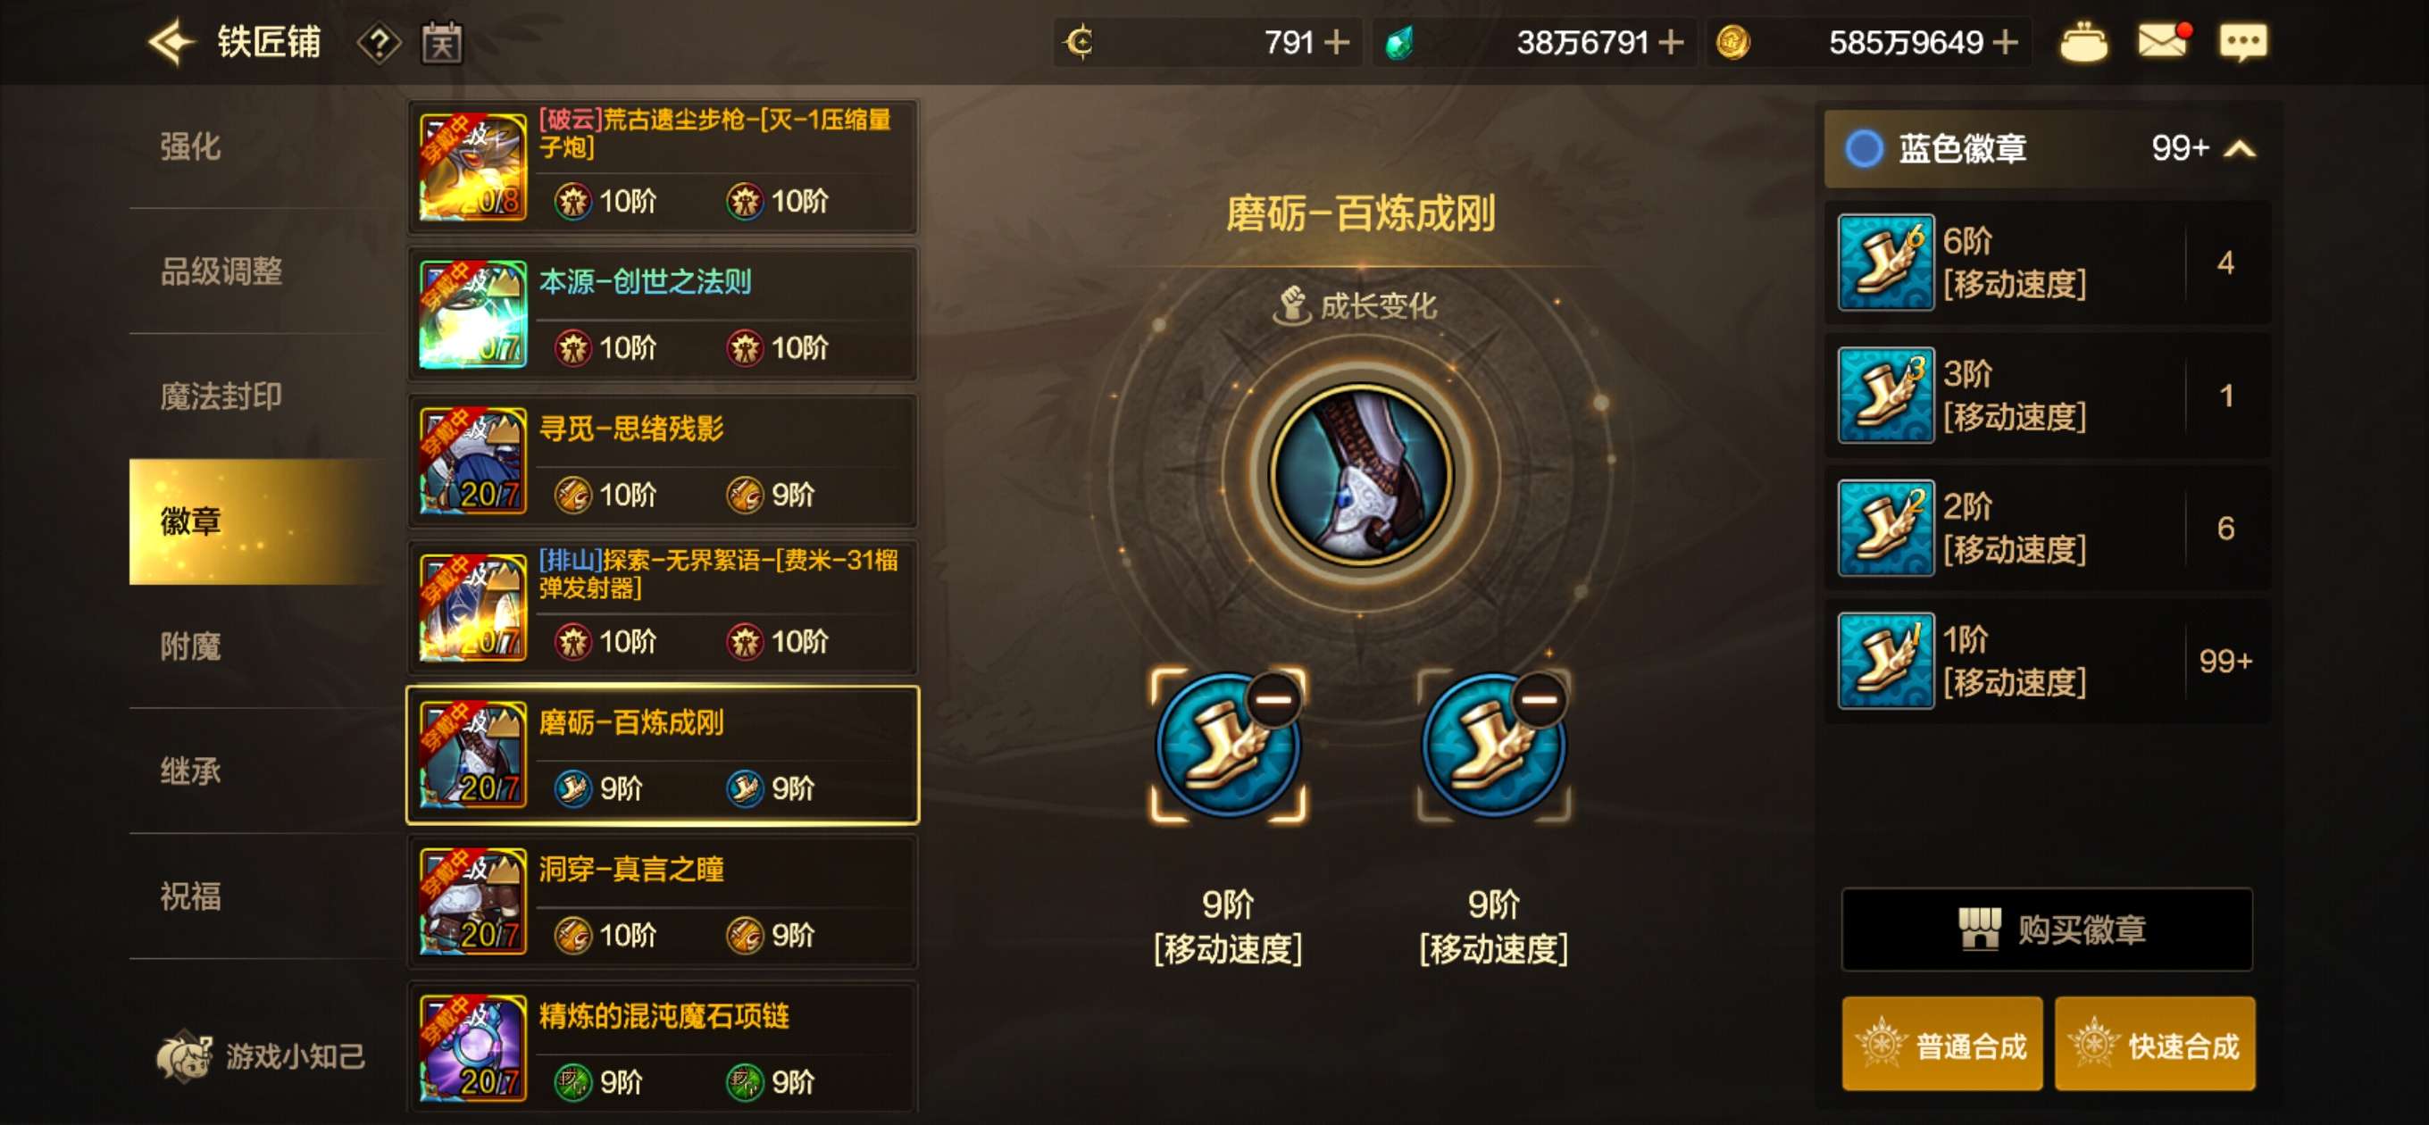Image resolution: width=2429 pixels, height=1125 pixels.
Task: Click the 购买徽章 button
Action: click(x=2047, y=929)
